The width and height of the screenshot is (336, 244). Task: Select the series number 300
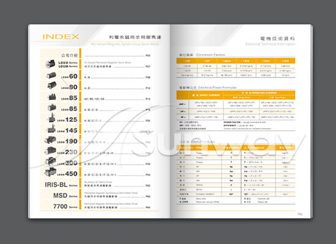coord(71,163)
